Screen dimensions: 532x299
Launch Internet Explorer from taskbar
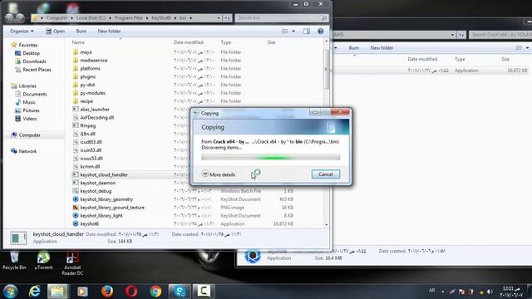pyautogui.click(x=35, y=292)
